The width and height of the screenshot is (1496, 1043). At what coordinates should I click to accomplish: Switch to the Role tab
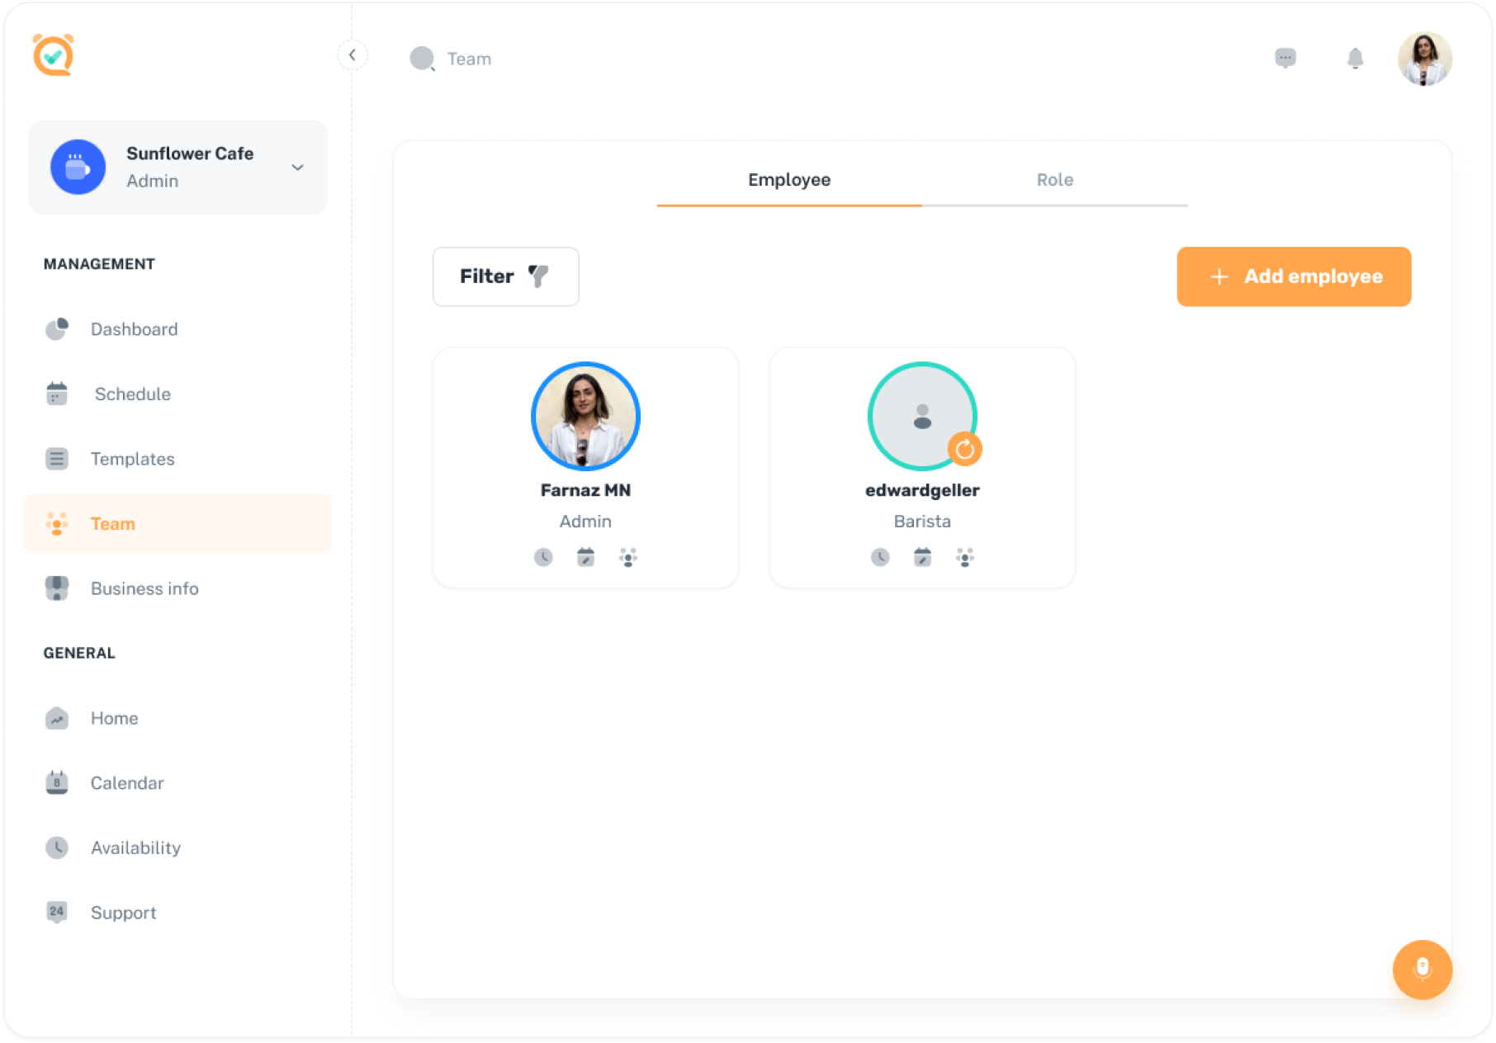pyautogui.click(x=1054, y=180)
